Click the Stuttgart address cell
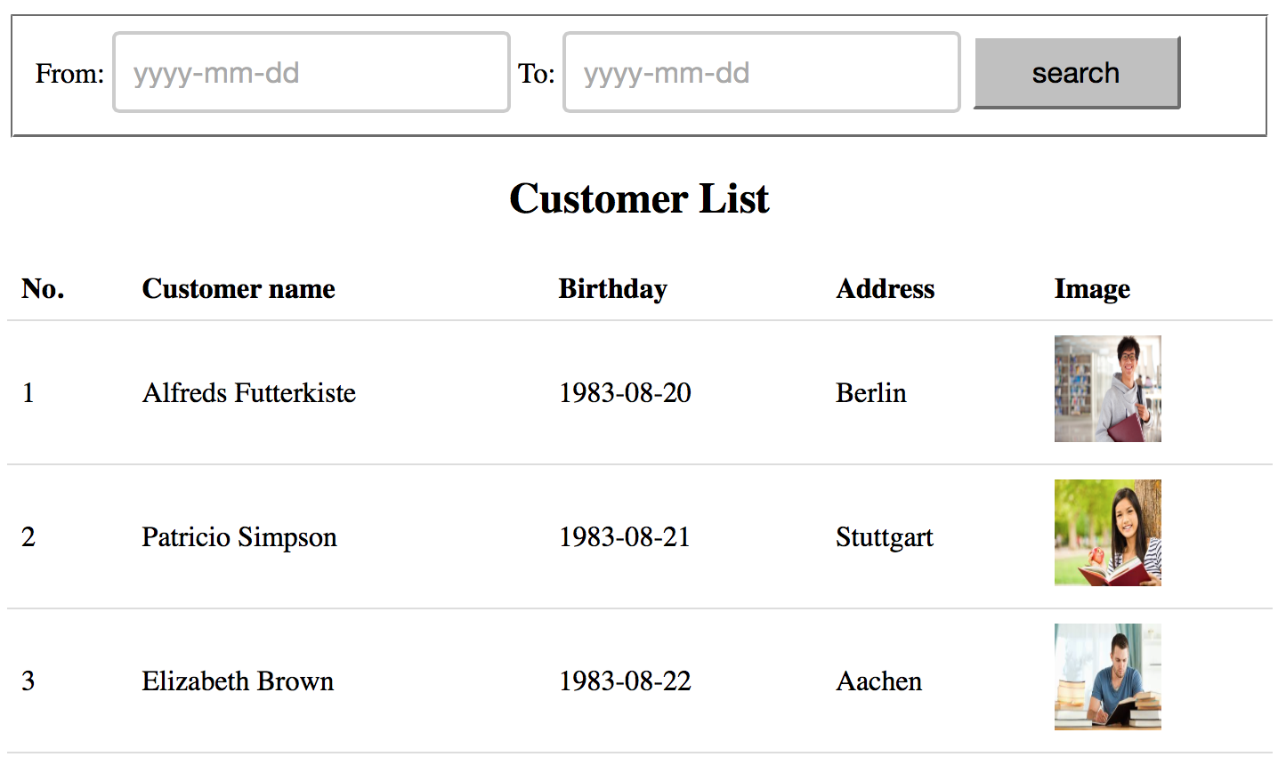 [884, 537]
